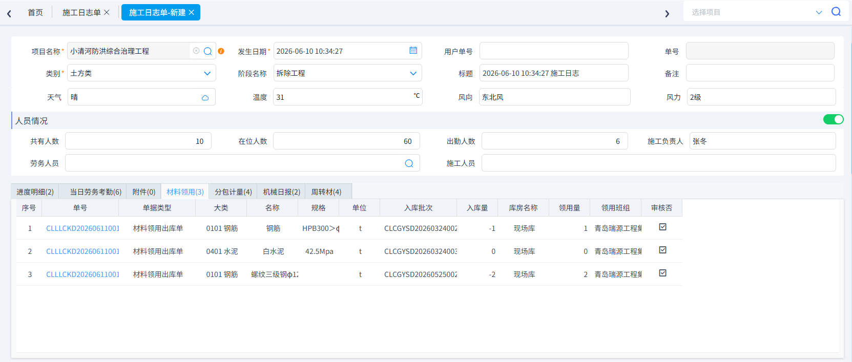The width and height of the screenshot is (852, 362).
Task: Click the left arrow to scroll tabs back
Action: click(x=9, y=14)
